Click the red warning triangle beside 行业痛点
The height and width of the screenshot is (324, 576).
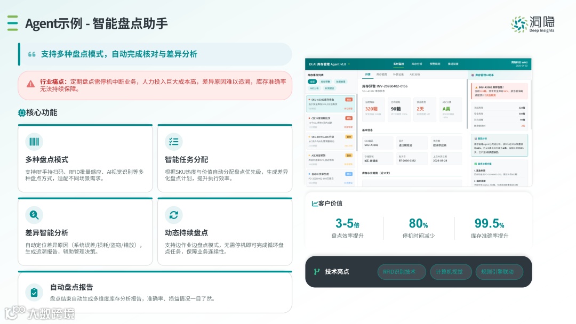coord(31,84)
